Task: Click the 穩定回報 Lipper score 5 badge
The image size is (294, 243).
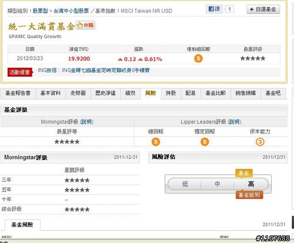Action: pyautogui.click(x=205, y=142)
